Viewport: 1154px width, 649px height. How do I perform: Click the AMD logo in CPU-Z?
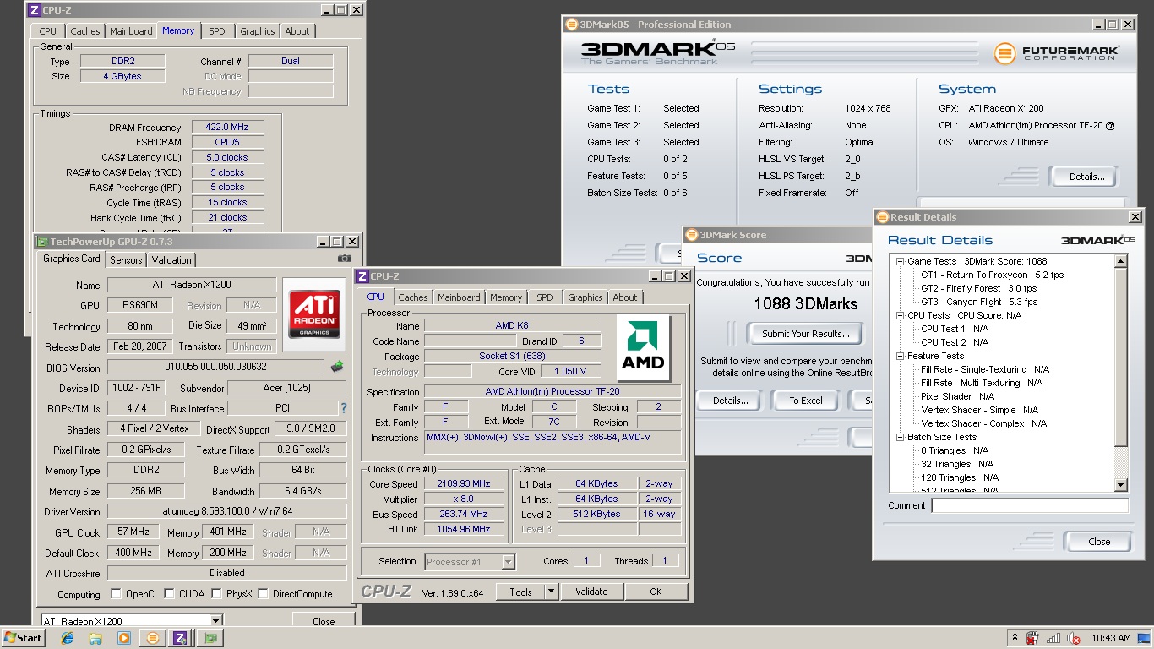coord(644,347)
